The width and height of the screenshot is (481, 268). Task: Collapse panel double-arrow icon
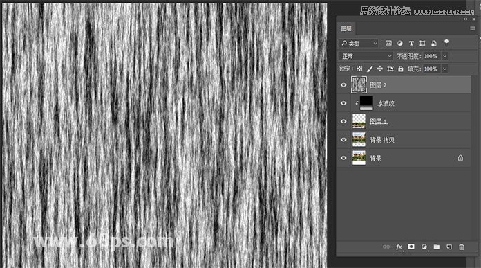466,19
